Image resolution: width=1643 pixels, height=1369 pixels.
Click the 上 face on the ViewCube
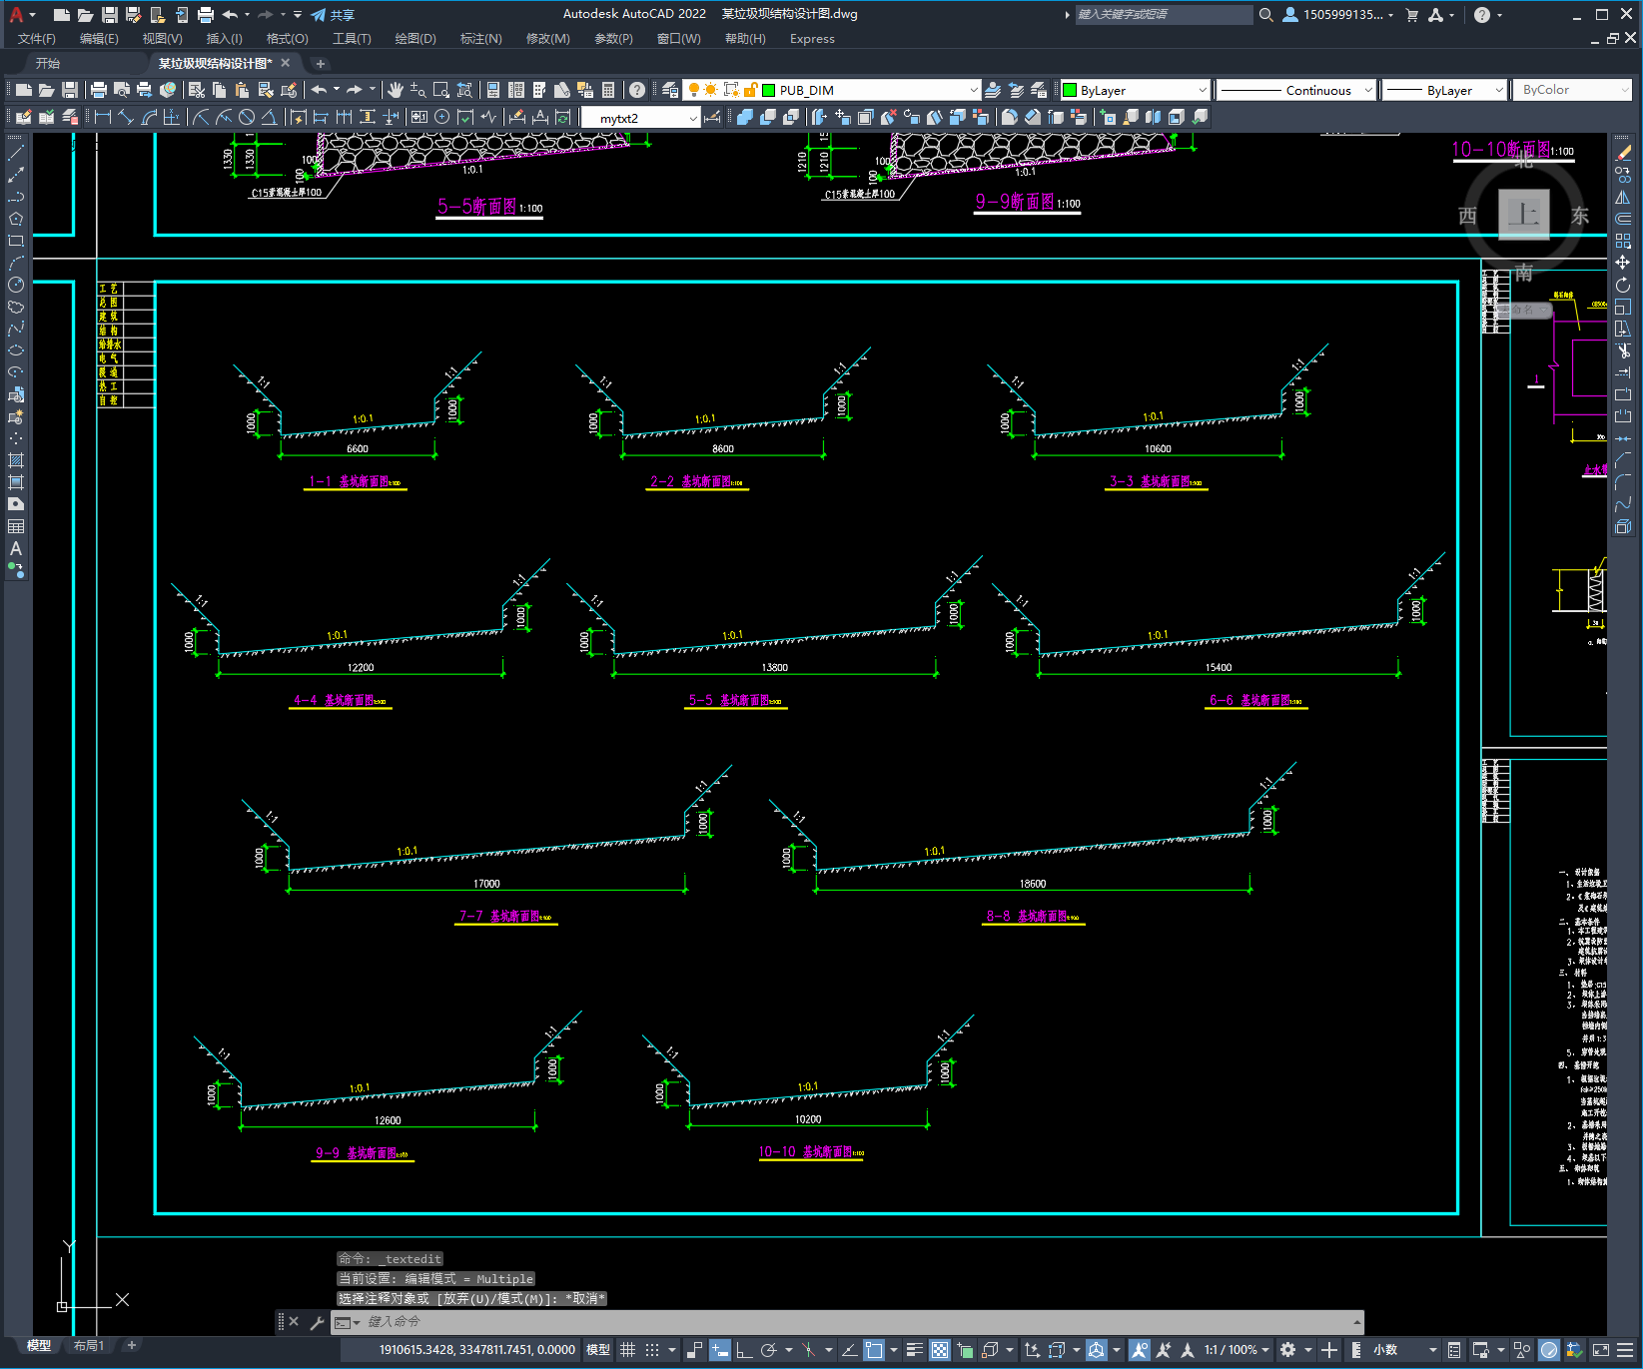coord(1523,214)
